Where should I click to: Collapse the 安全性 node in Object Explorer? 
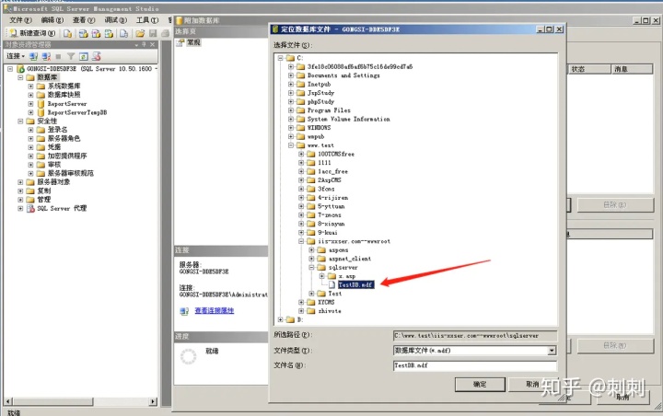[x=20, y=121]
